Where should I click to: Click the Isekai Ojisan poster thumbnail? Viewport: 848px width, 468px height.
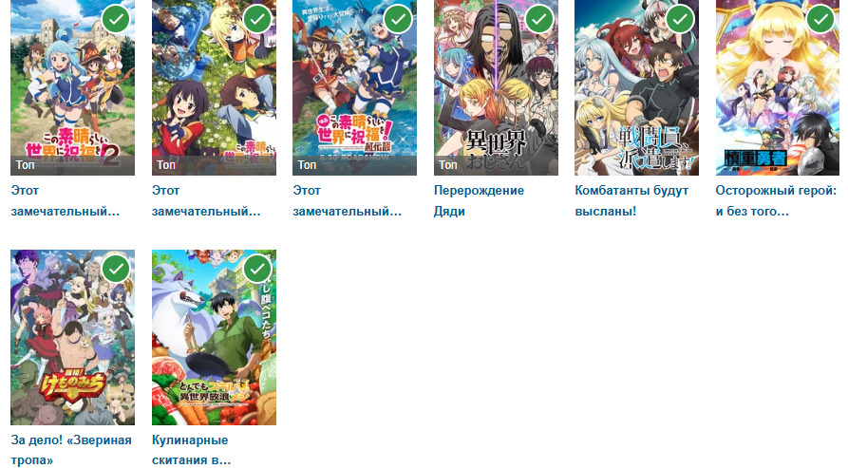496,87
